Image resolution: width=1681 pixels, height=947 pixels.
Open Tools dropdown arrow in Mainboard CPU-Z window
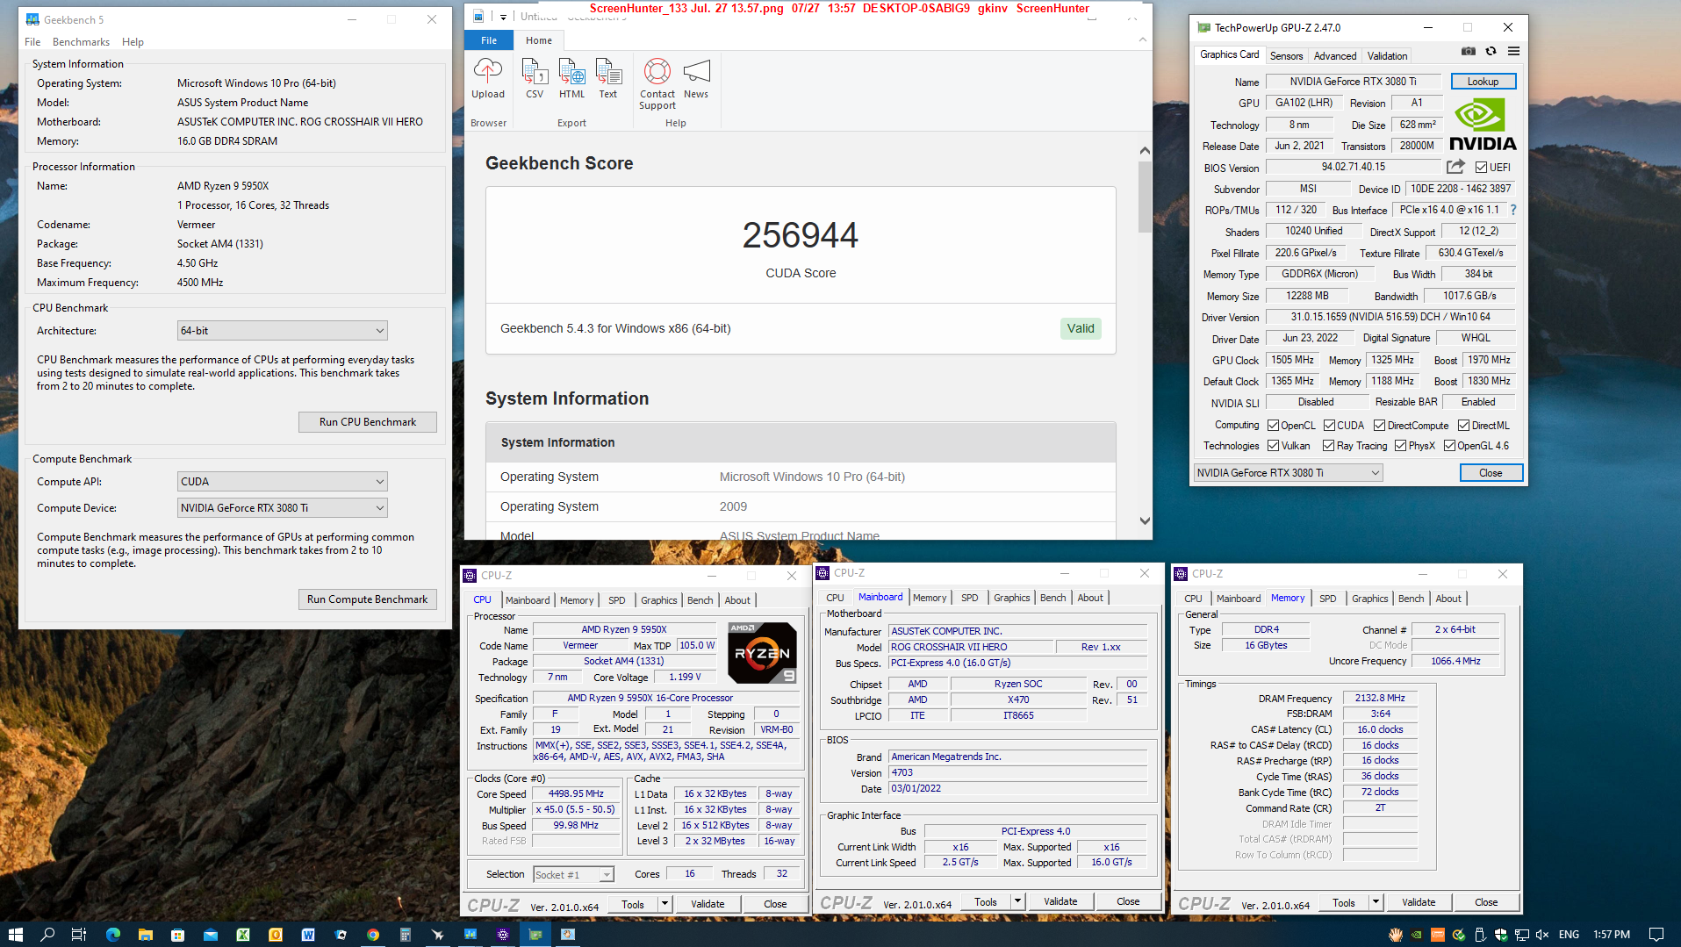(1017, 901)
